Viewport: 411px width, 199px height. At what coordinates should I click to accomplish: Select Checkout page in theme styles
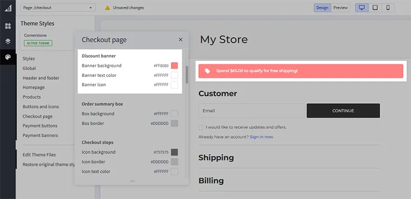pyautogui.click(x=38, y=116)
